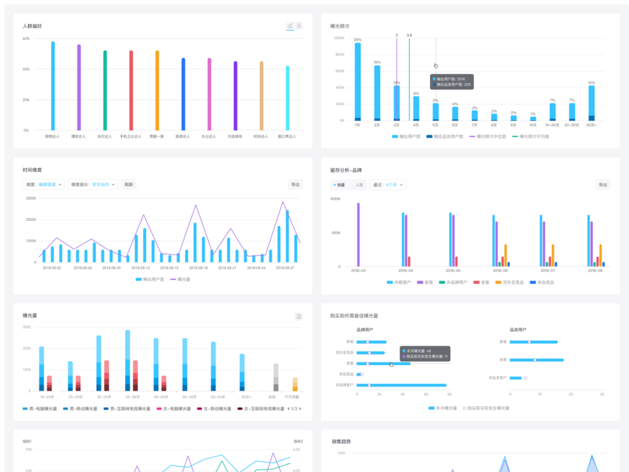This screenshot has height=472, width=629.
Task: Open the 维度 触媒渠道 dropdown
Action: (44, 184)
